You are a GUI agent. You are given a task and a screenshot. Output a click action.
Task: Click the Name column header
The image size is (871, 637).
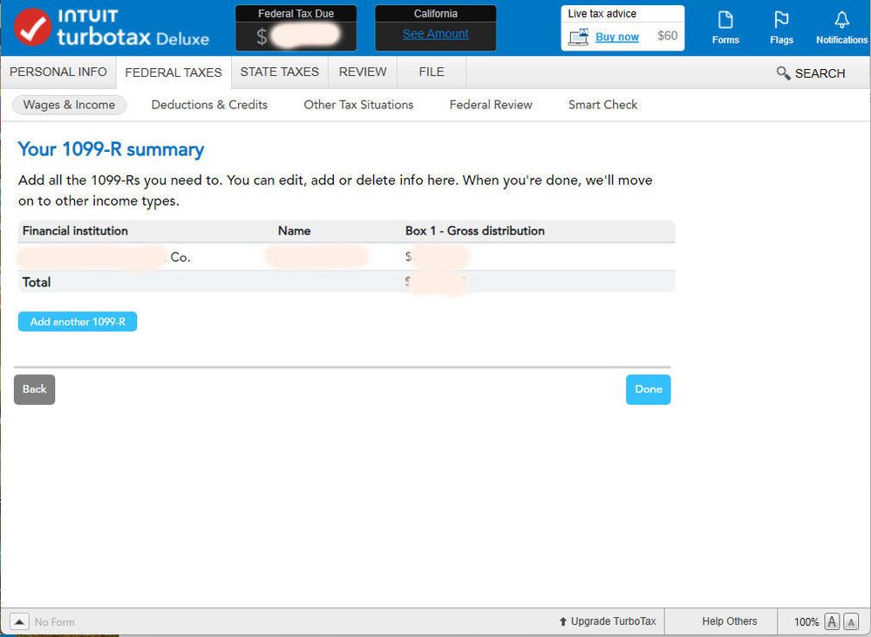[x=294, y=230]
